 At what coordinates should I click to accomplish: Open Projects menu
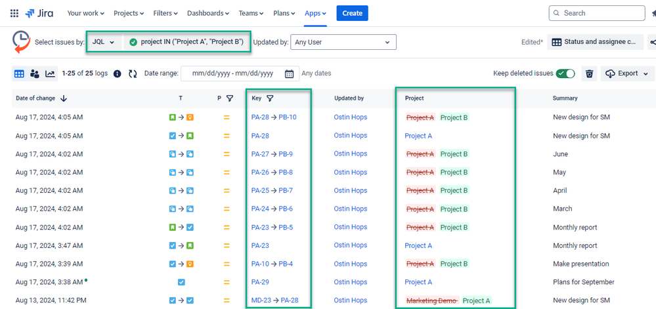129,13
